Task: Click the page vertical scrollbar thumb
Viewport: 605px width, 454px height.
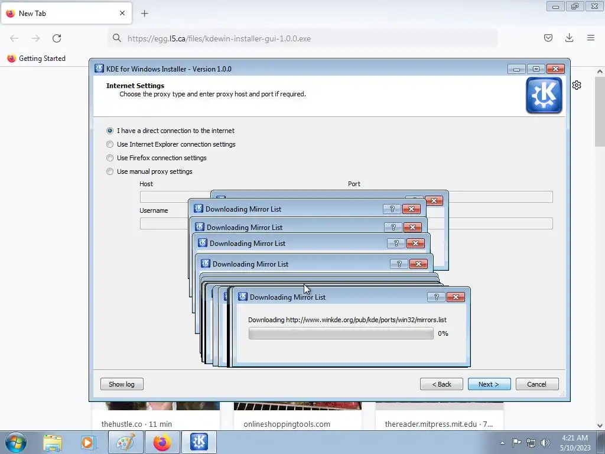Action: coord(600,112)
